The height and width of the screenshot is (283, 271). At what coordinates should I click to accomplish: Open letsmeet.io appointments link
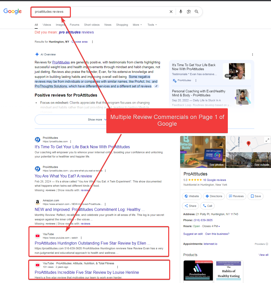click(x=210, y=244)
